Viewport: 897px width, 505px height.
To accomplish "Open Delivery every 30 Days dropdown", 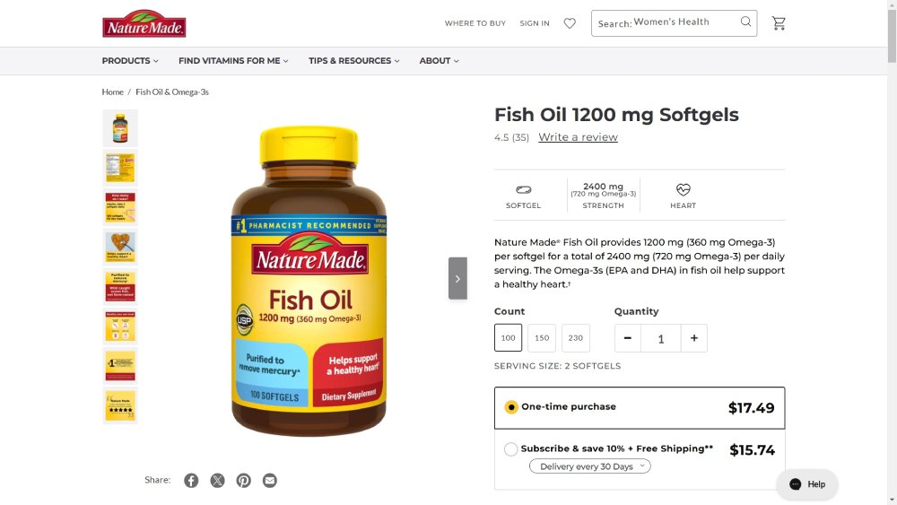I will tap(589, 466).
